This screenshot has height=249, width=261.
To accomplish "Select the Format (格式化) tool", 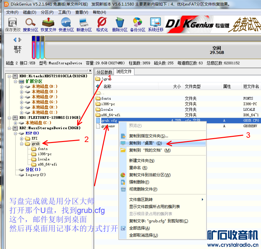I will [102, 25].
